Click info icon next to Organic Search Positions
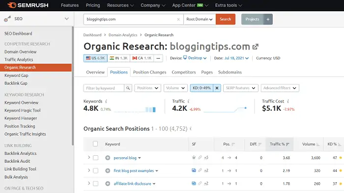Viewport: 344px width, 193px height. point(191,128)
